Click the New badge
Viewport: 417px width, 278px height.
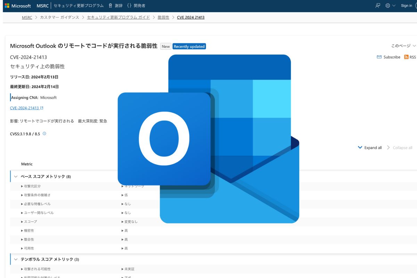pyautogui.click(x=166, y=47)
